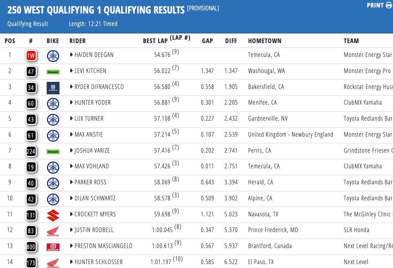The width and height of the screenshot is (393, 268).
Task: Click Justin Rodbell's Honda bike logo
Action: point(53,231)
